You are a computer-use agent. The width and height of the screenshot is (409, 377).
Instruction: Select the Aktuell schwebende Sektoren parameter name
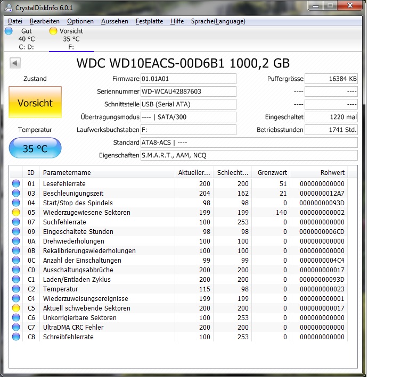(87, 308)
